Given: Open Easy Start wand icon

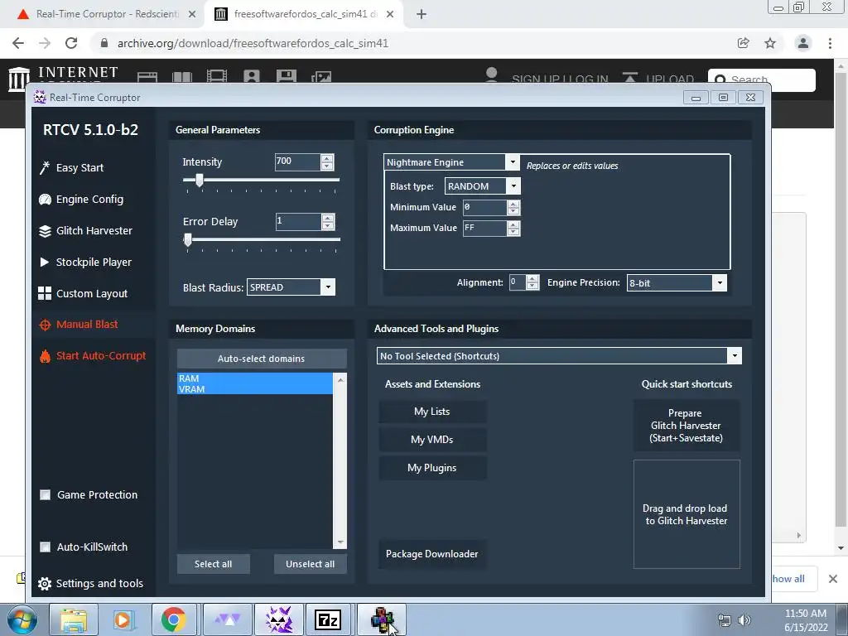Looking at the screenshot, I should 45,167.
